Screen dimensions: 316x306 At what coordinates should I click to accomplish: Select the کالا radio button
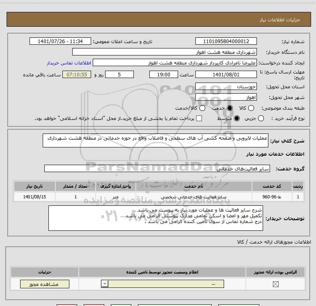(x=251, y=108)
